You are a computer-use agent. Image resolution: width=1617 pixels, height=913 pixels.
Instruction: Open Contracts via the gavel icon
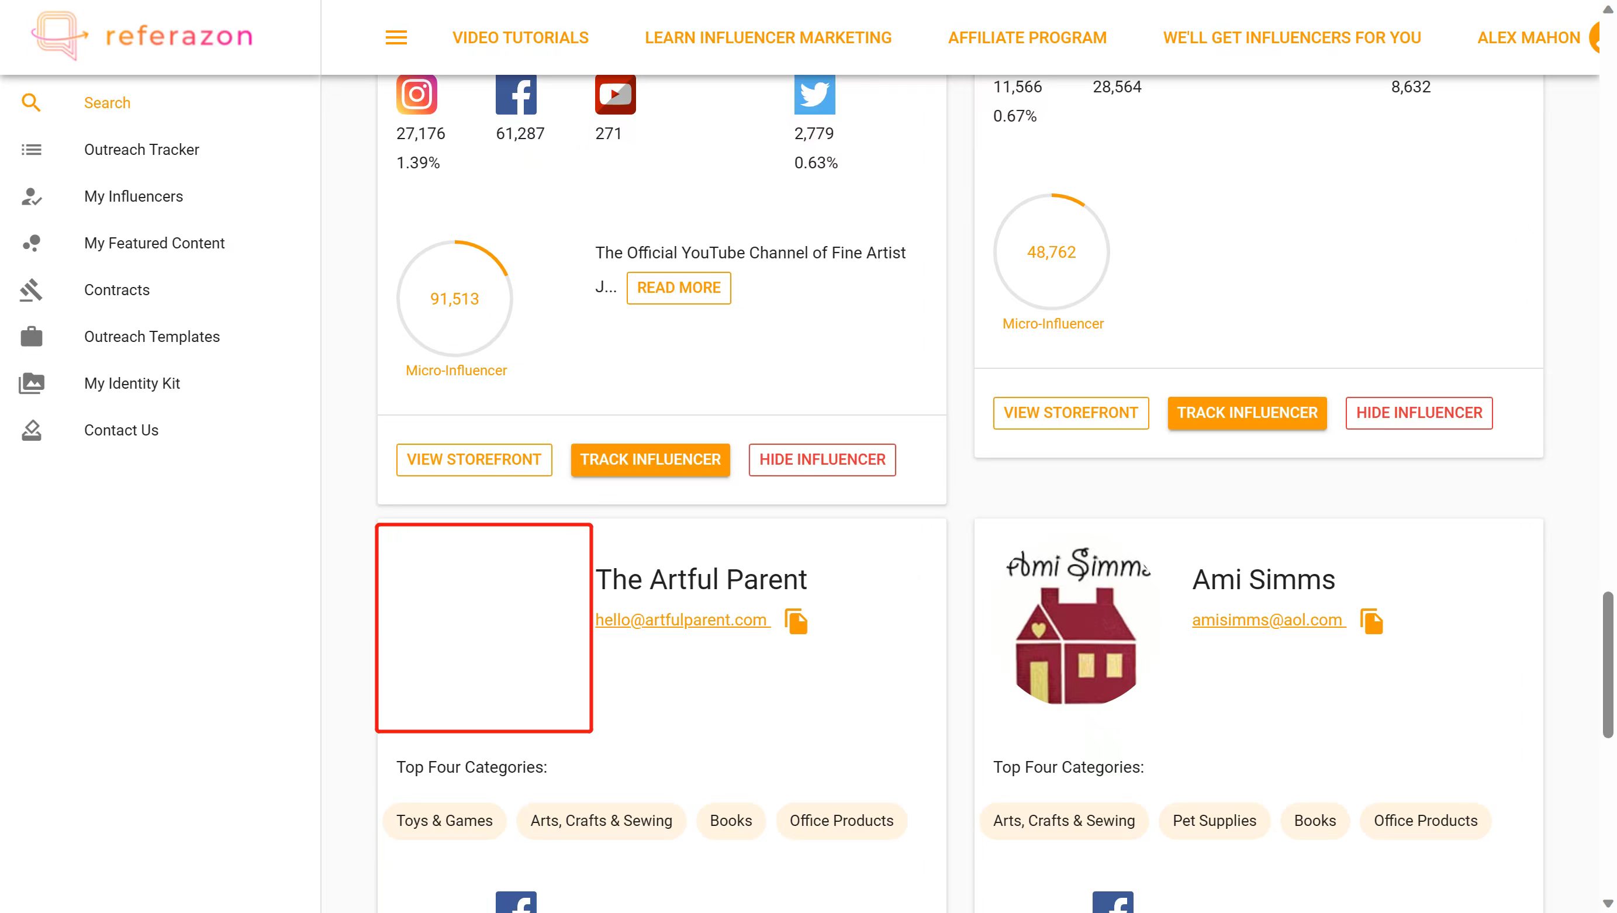coord(31,290)
